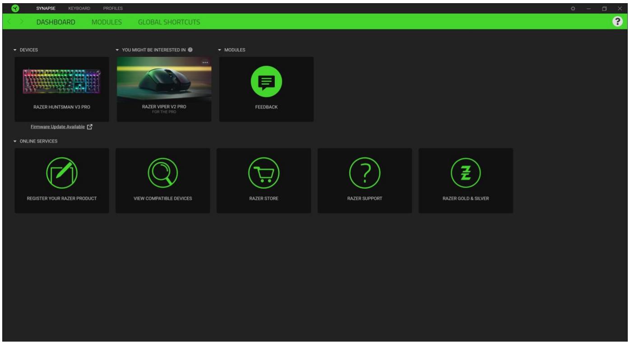
Task: Go forward with the right arrow
Action: 21,22
